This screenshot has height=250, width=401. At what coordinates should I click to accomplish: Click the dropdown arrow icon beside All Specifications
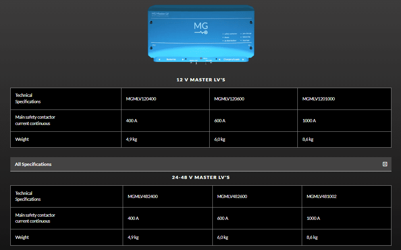(x=385, y=164)
